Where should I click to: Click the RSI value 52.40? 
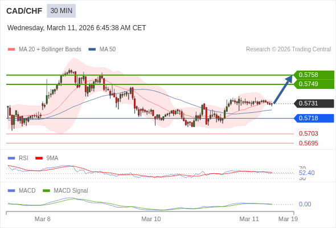(307, 173)
